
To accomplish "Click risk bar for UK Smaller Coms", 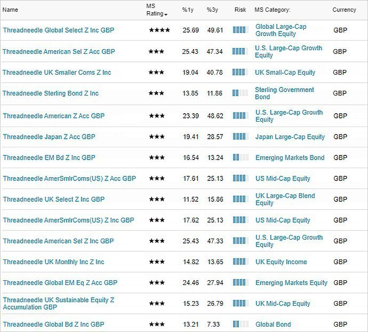I will click(x=240, y=72).
